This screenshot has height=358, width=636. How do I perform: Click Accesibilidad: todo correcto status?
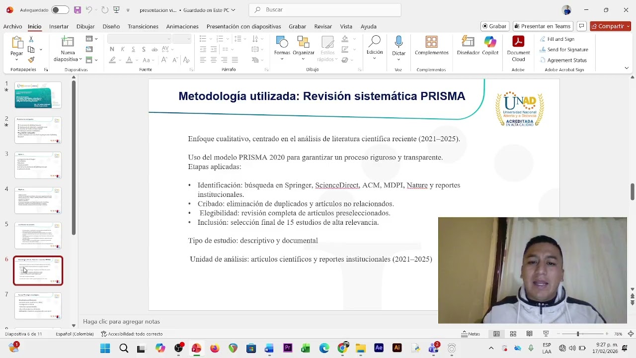pos(132,334)
